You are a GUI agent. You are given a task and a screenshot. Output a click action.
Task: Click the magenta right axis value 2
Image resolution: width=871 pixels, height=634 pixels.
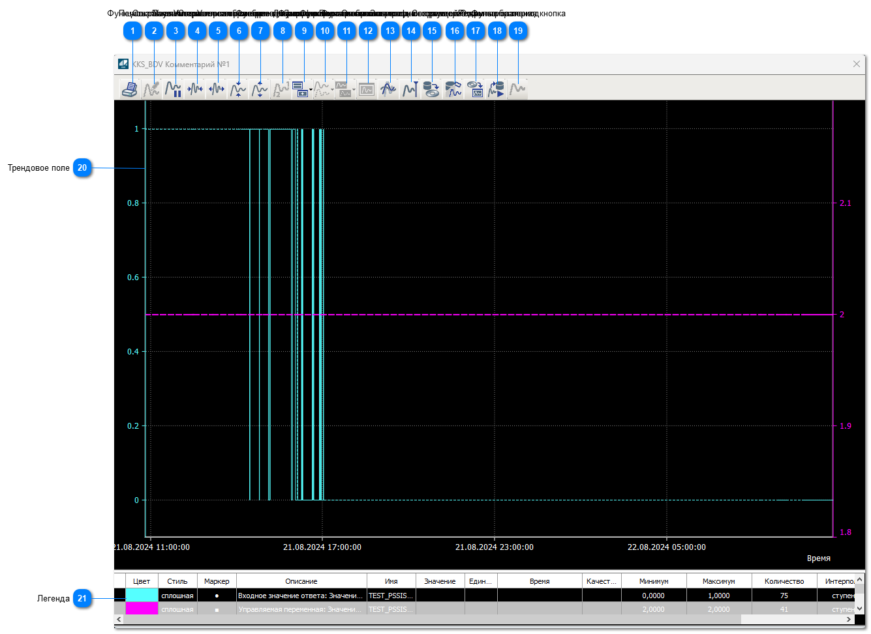[842, 315]
